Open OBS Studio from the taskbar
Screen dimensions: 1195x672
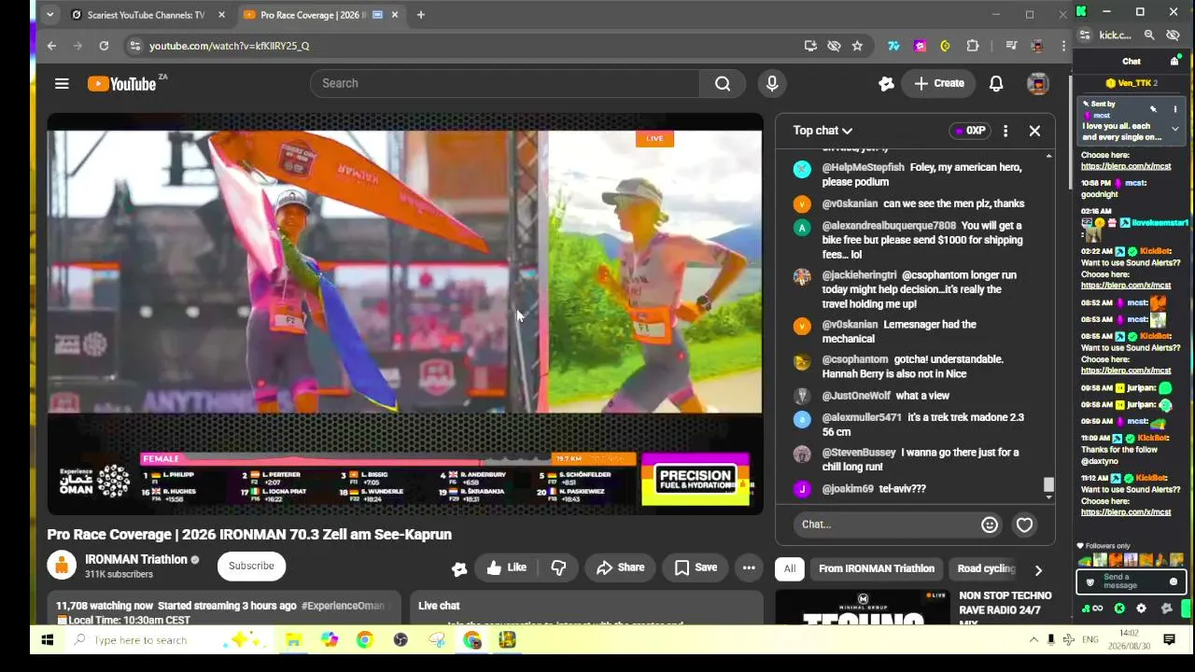tap(401, 640)
